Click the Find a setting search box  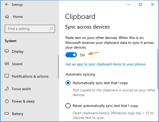[26, 29]
